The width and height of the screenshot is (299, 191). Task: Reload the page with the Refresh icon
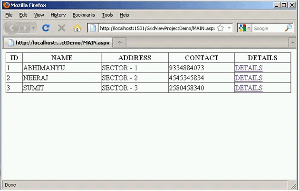[46, 28]
